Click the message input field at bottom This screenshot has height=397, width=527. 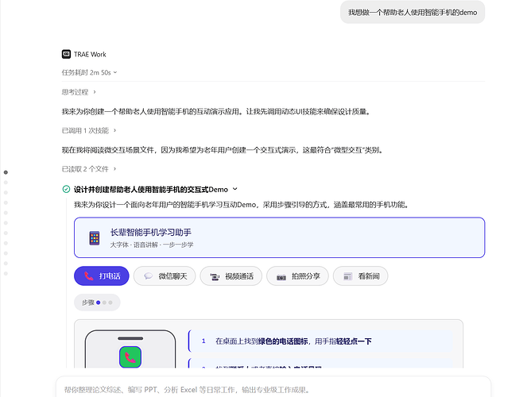[273, 389]
